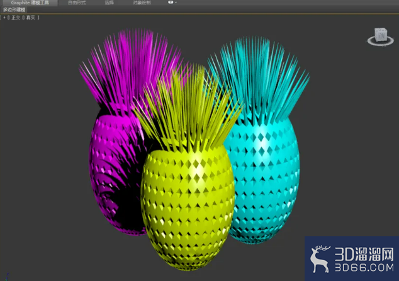Switch to the 自由形式 ribbon tab
The height and width of the screenshot is (281, 399).
pyautogui.click(x=77, y=3)
